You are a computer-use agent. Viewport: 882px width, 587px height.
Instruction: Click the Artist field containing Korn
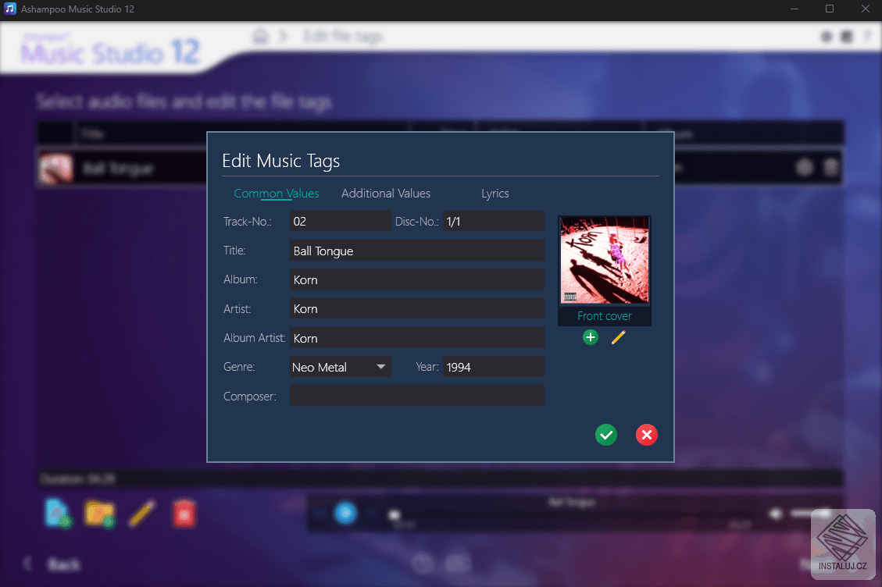coord(417,308)
